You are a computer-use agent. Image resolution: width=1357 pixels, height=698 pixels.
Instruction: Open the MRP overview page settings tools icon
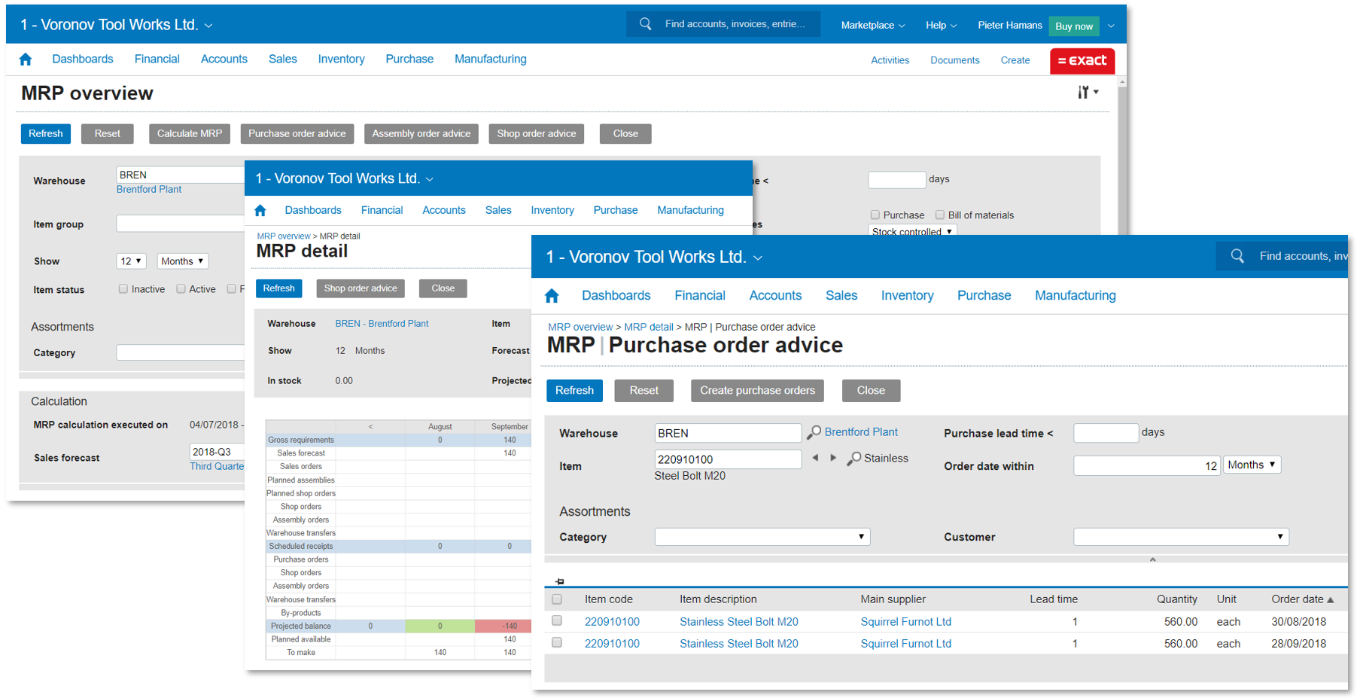pos(1087,92)
